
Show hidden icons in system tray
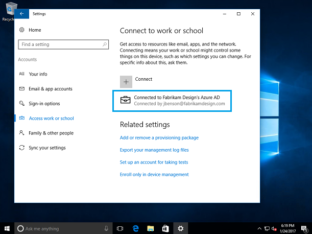pyautogui.click(x=260, y=228)
